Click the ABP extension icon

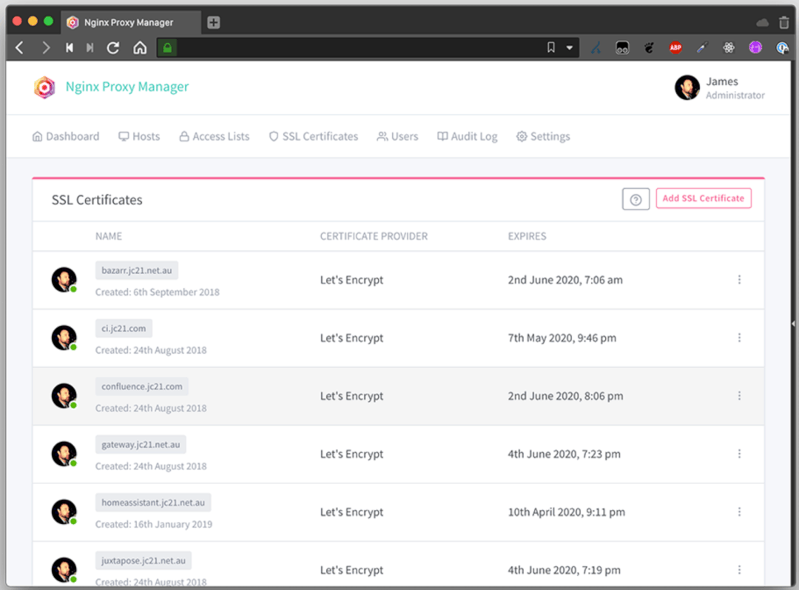pos(675,48)
